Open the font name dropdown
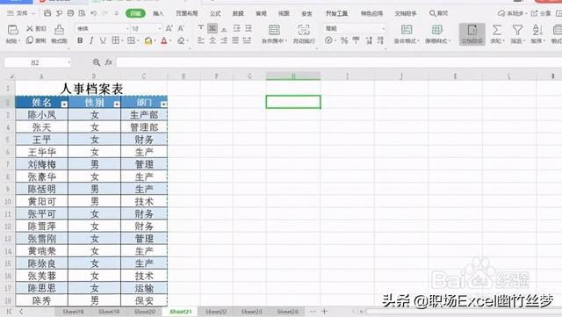562x317 pixels. click(127, 29)
